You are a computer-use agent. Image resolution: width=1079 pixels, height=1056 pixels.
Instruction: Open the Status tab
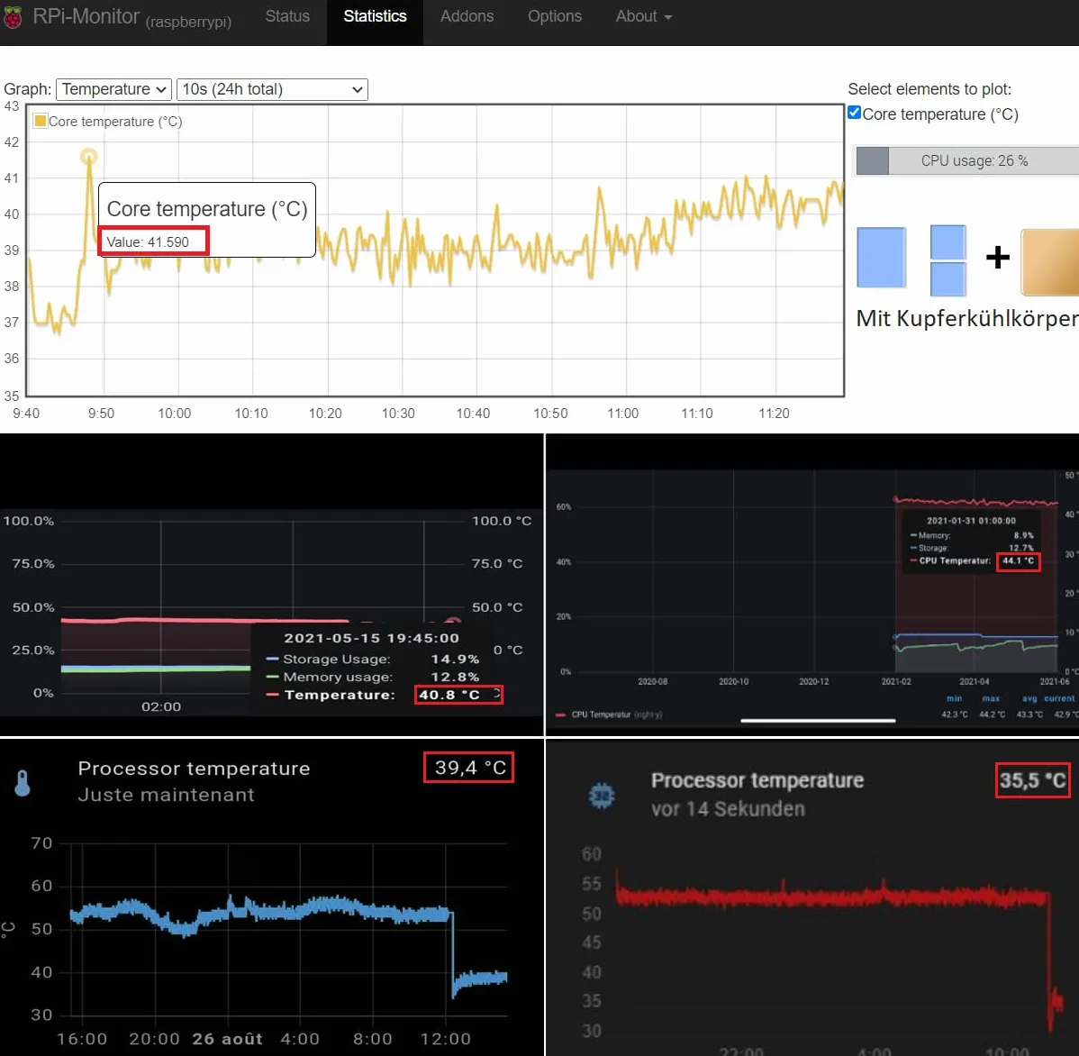pos(287,16)
